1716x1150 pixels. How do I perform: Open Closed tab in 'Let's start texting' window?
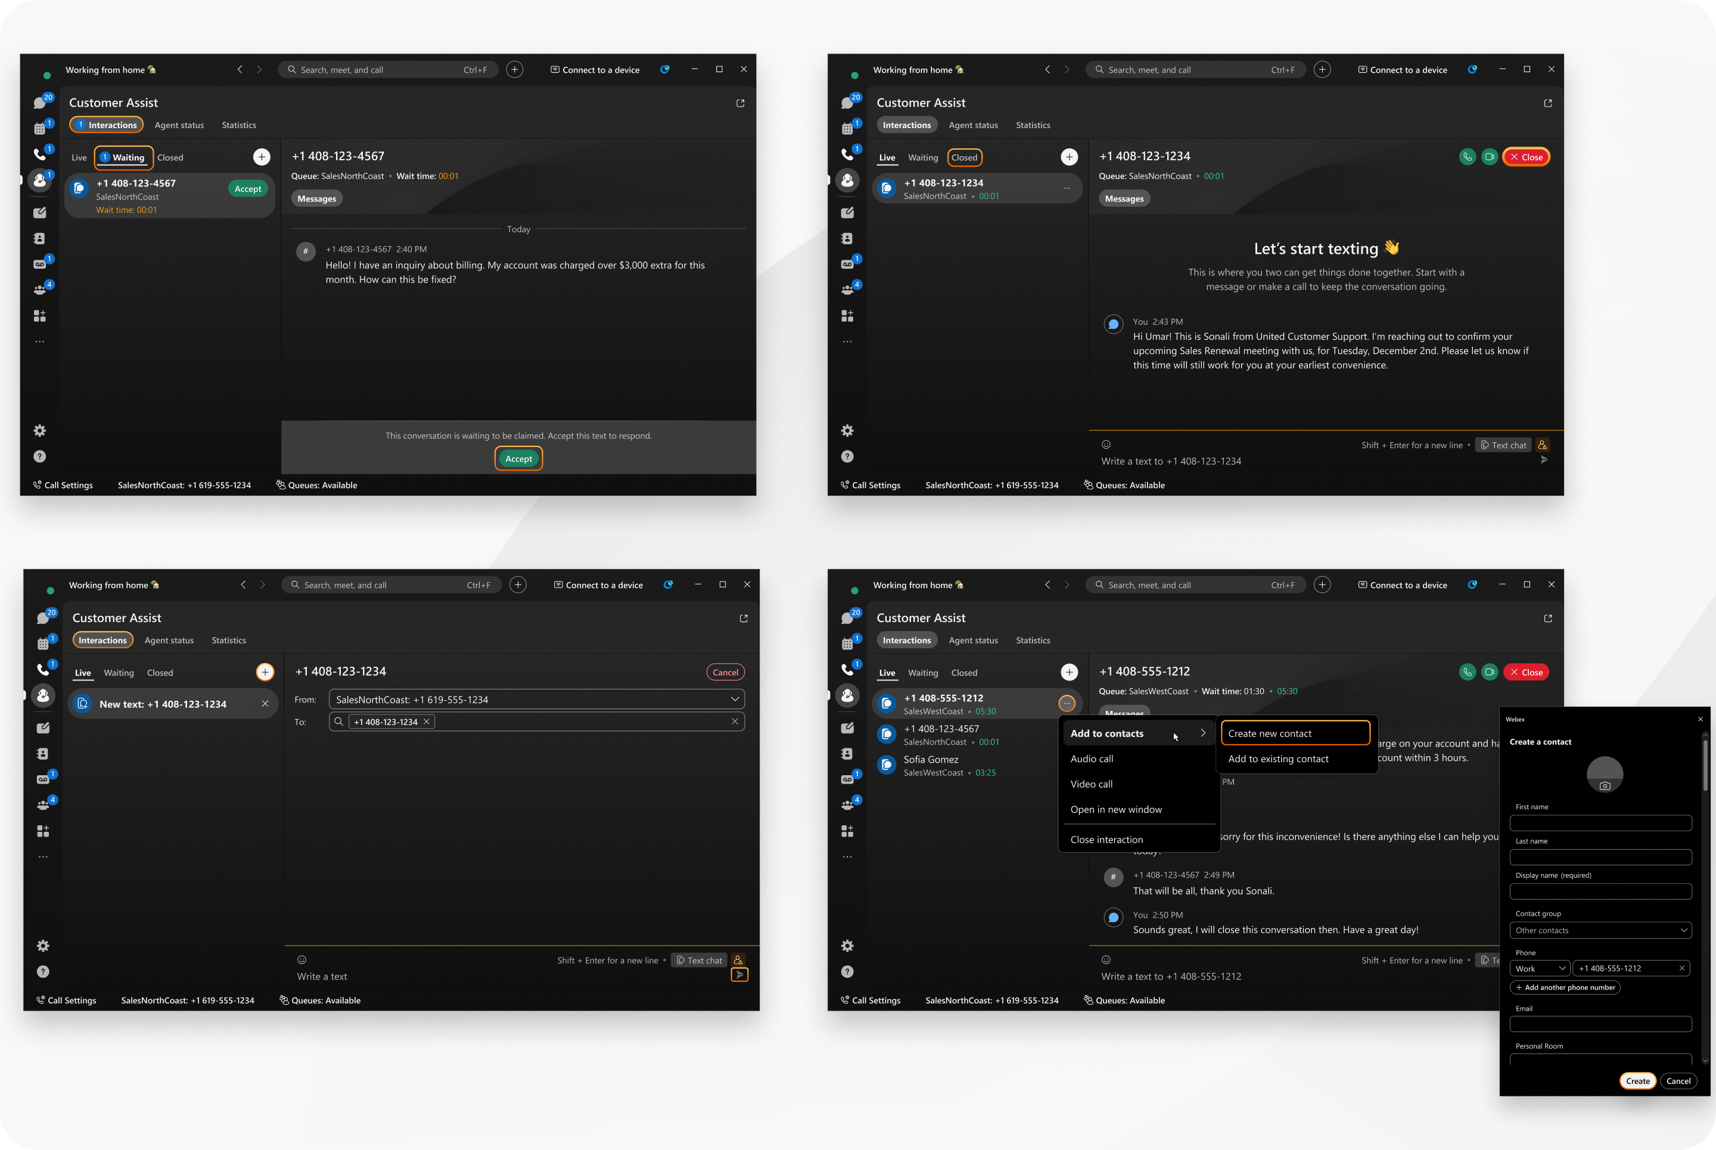click(964, 158)
